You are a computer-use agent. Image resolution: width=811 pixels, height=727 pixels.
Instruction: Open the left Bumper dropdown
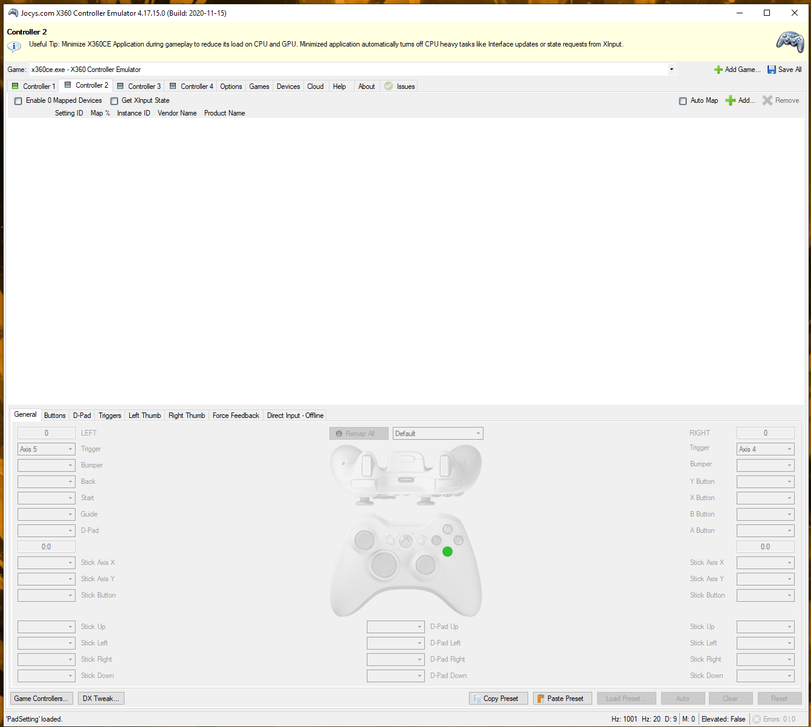tap(46, 465)
